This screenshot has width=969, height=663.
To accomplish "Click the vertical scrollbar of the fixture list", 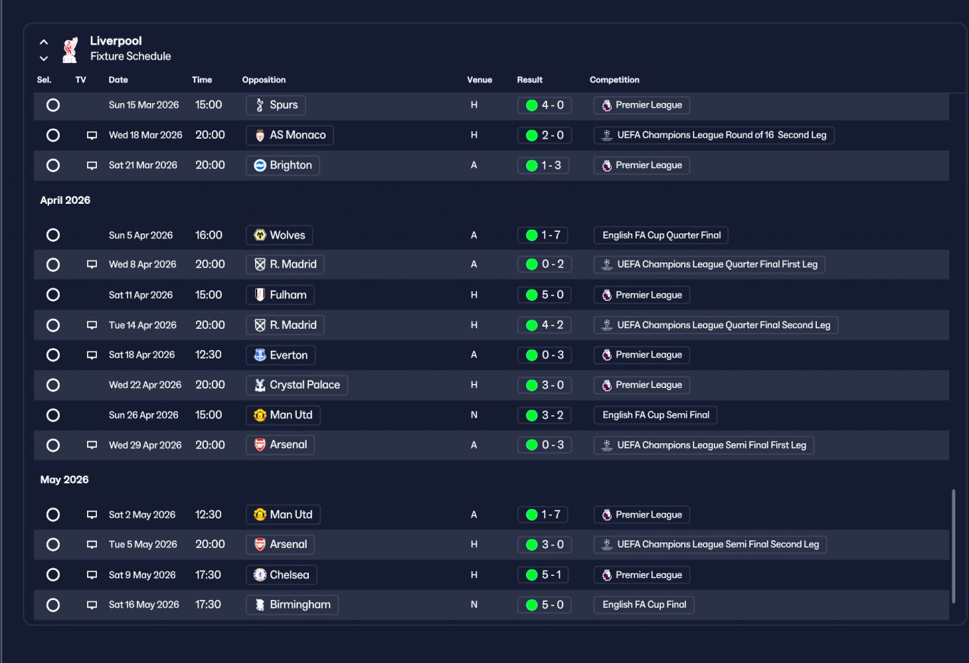I will coord(953,546).
